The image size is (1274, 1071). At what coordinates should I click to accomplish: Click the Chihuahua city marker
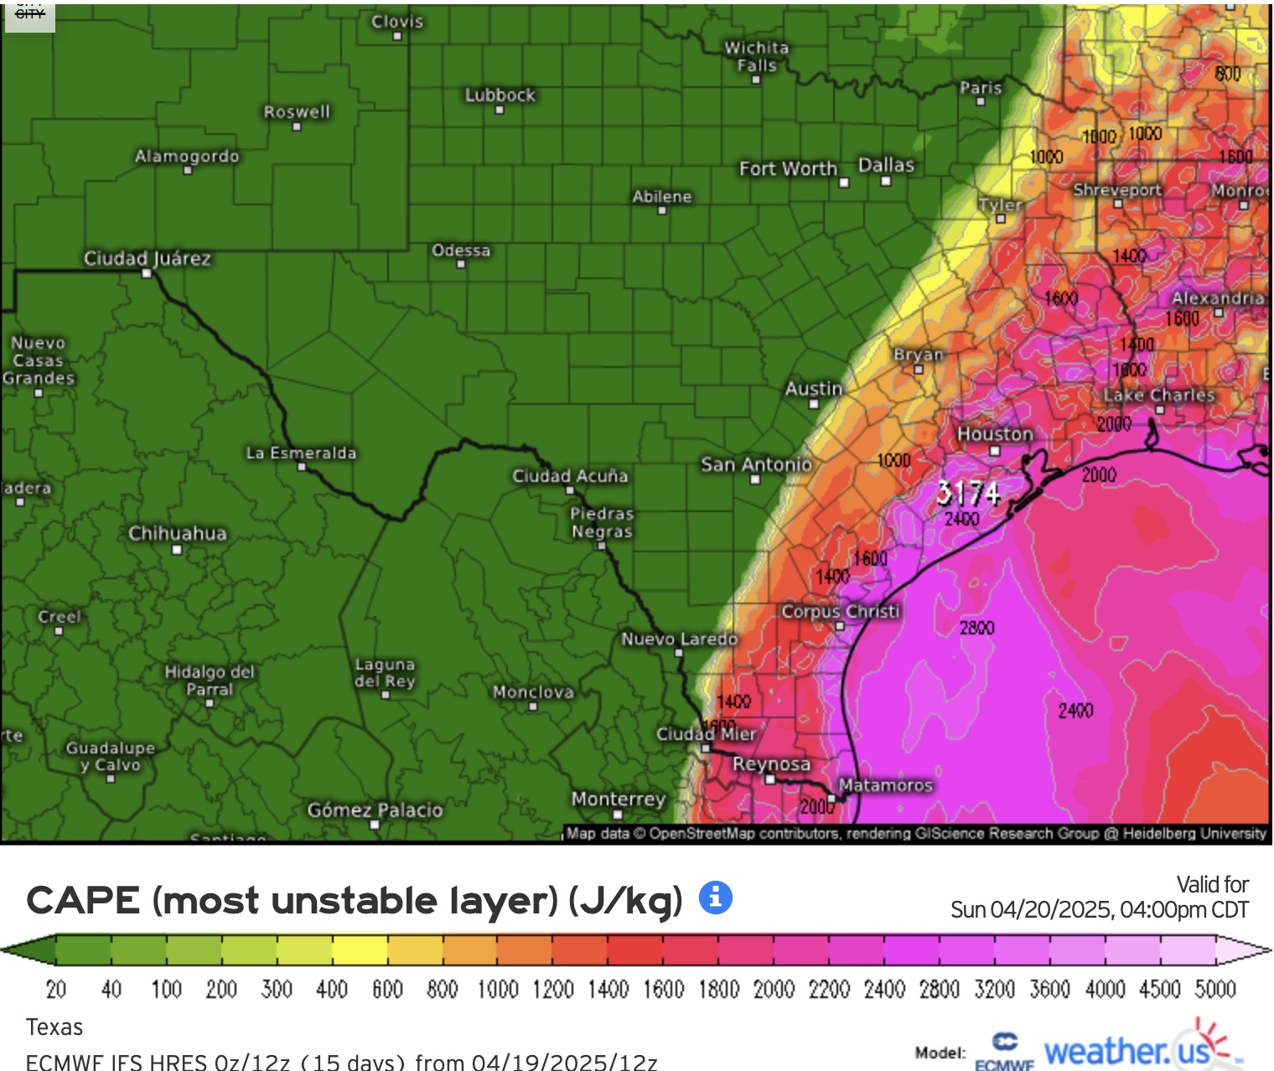[x=177, y=550]
